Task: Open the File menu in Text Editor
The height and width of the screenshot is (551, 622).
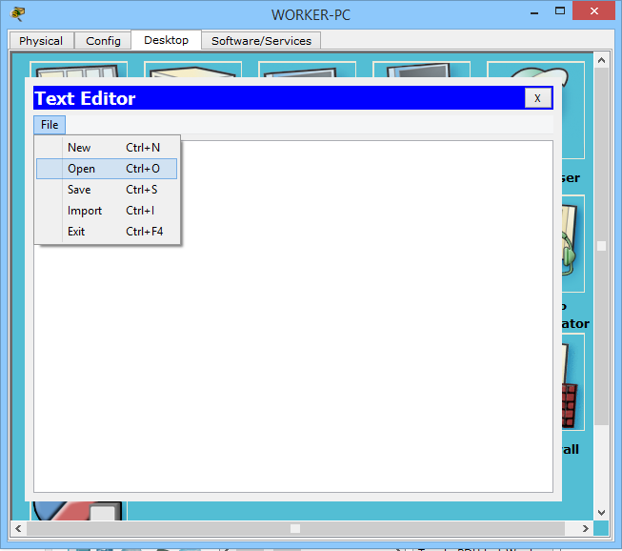Action: coord(50,125)
